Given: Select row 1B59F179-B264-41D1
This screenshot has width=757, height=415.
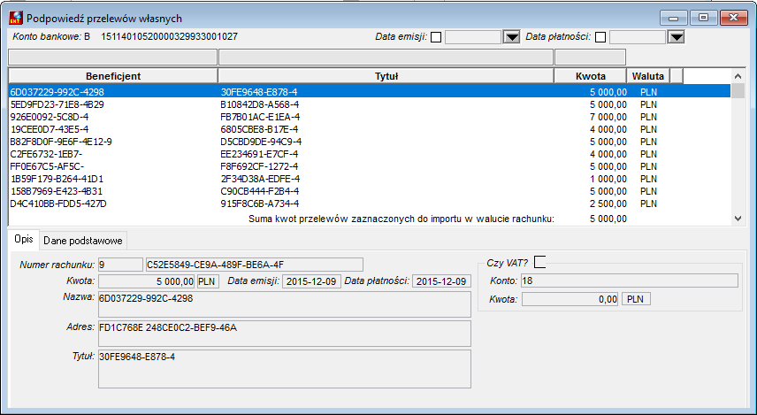Looking at the screenshot, I should pyautogui.click(x=370, y=179).
